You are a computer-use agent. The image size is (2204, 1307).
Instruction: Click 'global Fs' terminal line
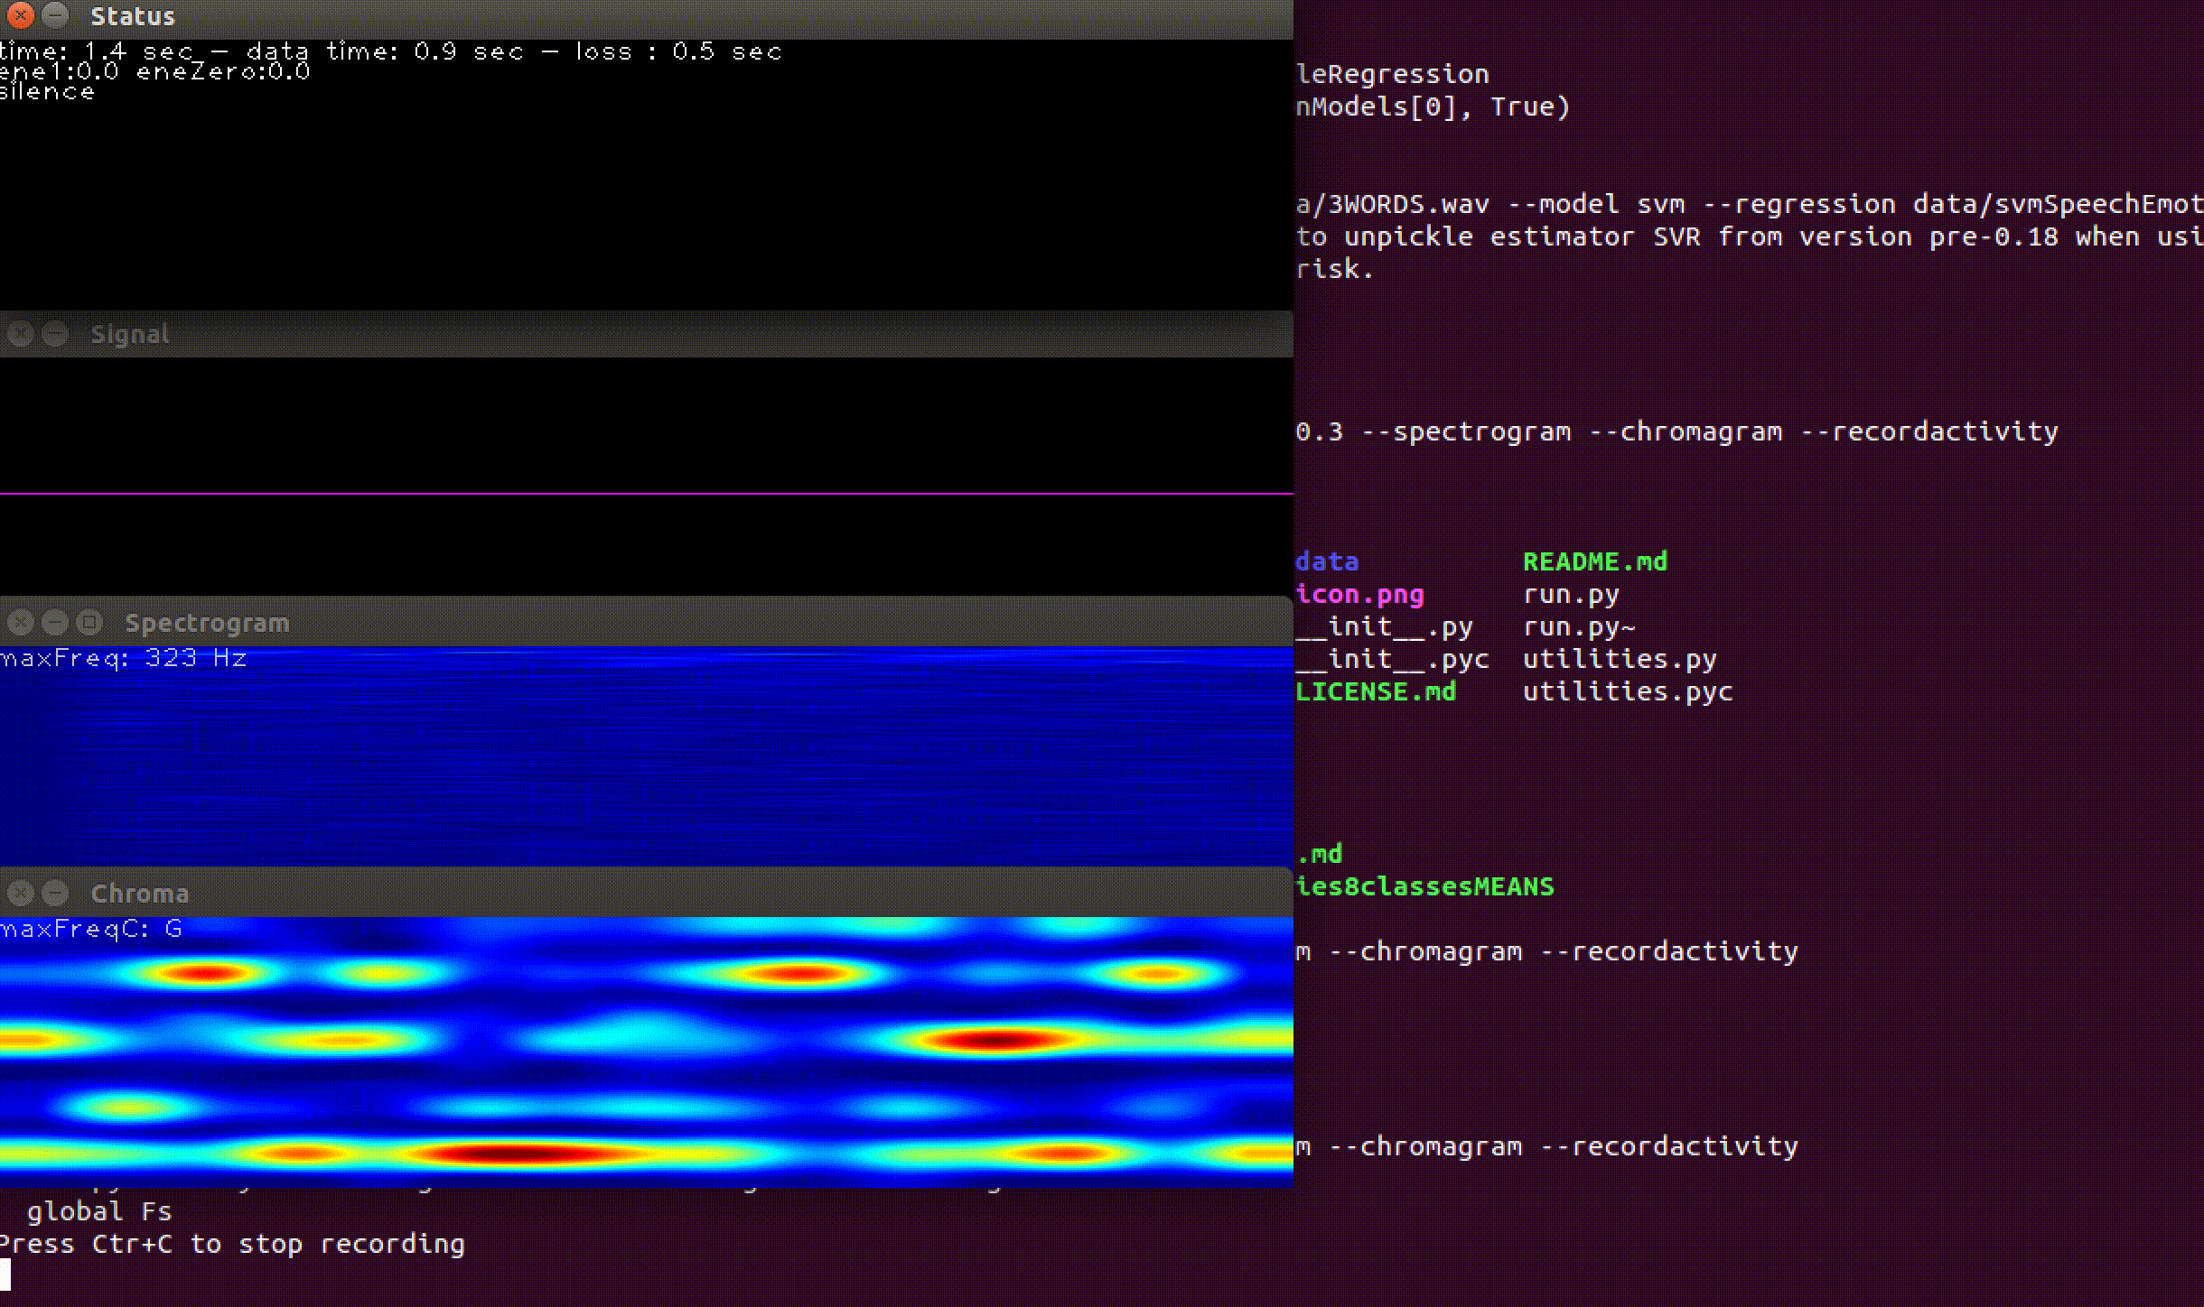click(99, 1211)
